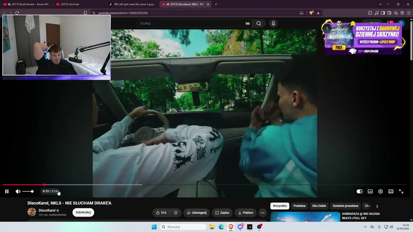The image size is (413, 232).
Task: Turn on subtitles with the captions icon
Action: [x=370, y=191]
